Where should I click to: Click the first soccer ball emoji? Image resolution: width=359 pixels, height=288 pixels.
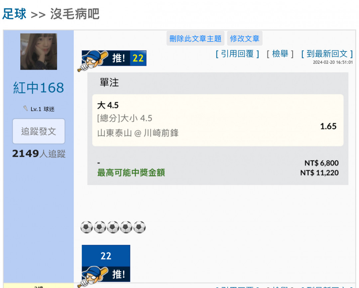tap(86, 227)
